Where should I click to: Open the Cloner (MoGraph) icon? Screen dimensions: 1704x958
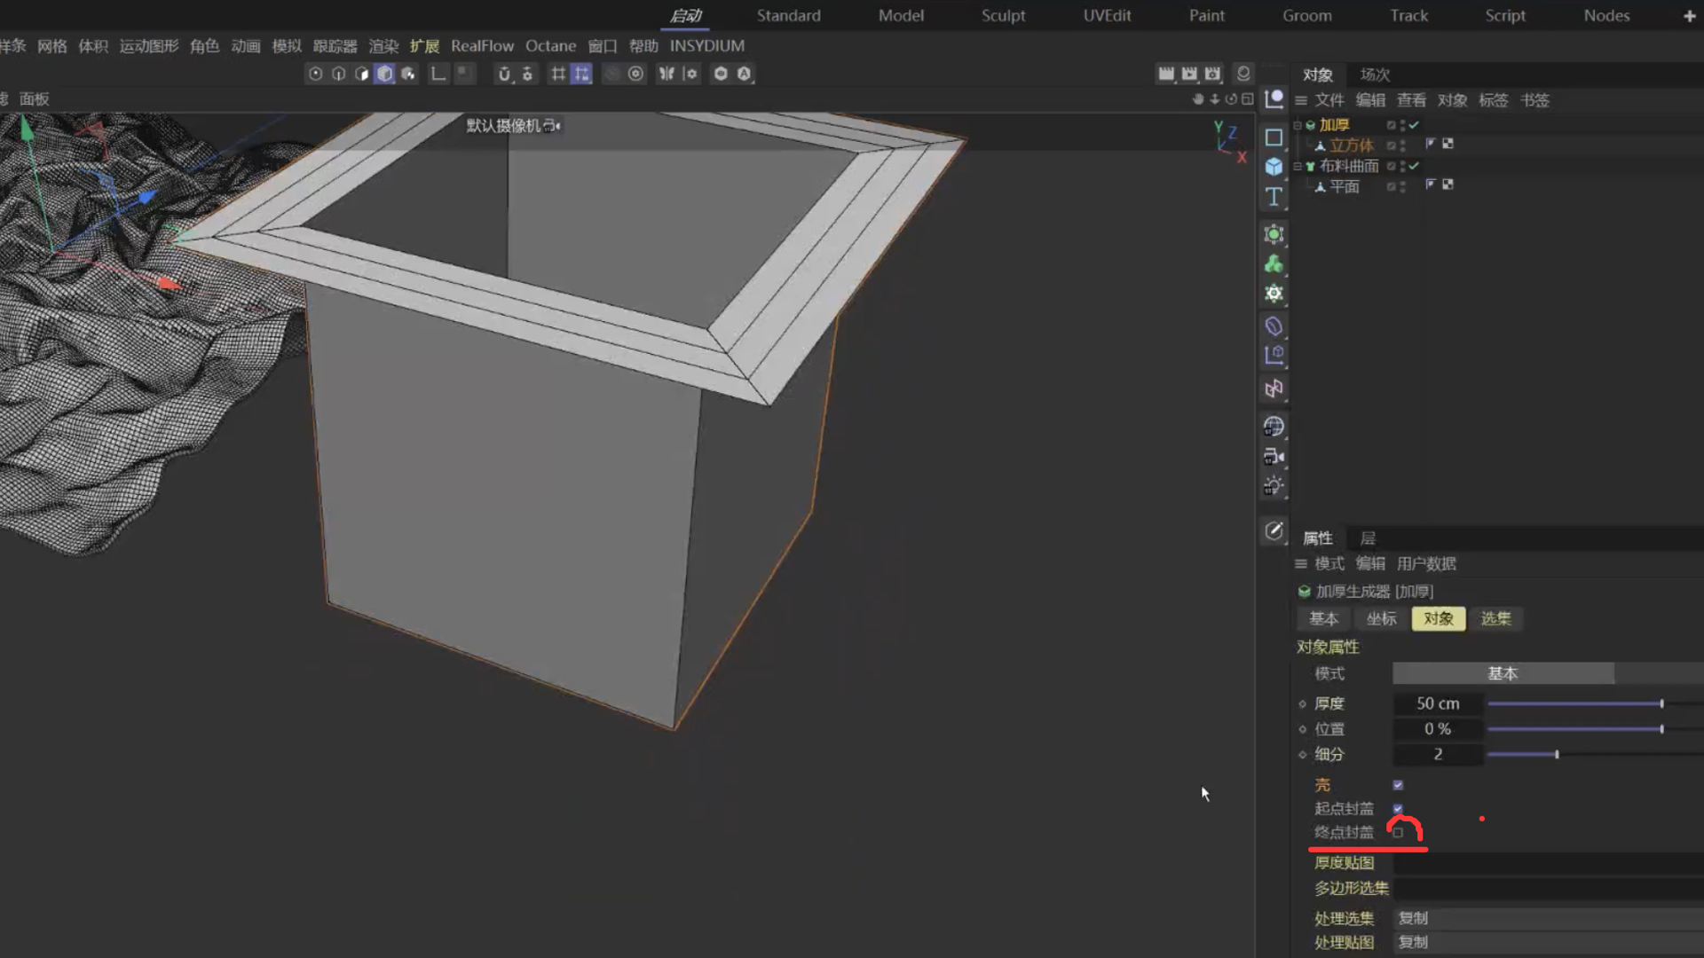[x=1274, y=264]
